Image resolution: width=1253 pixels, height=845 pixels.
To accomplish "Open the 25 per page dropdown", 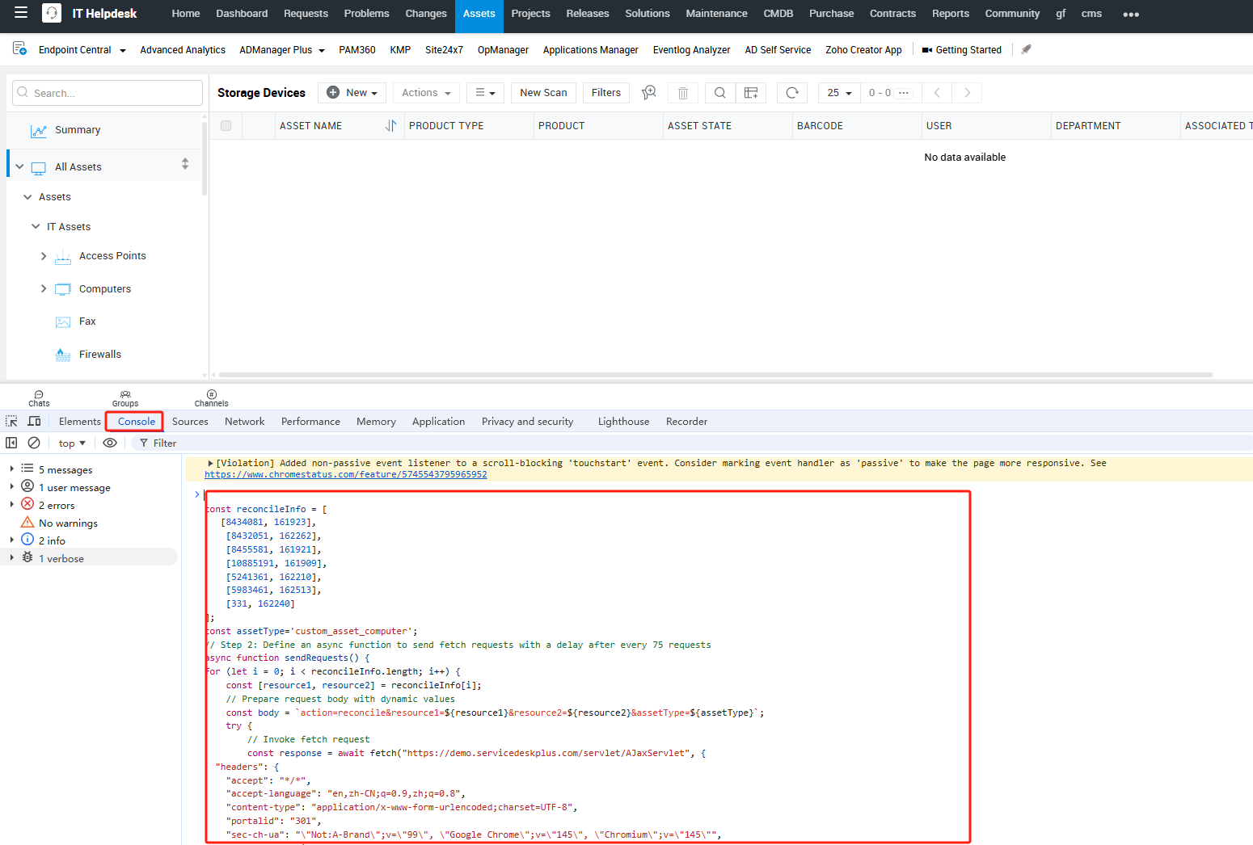I will tap(838, 93).
